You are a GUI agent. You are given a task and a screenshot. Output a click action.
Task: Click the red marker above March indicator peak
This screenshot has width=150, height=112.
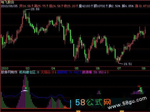[24, 86]
